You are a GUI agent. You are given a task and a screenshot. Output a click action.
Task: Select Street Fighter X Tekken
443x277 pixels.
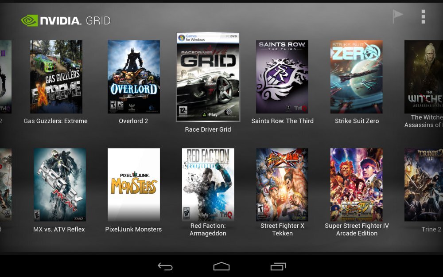[282, 184]
